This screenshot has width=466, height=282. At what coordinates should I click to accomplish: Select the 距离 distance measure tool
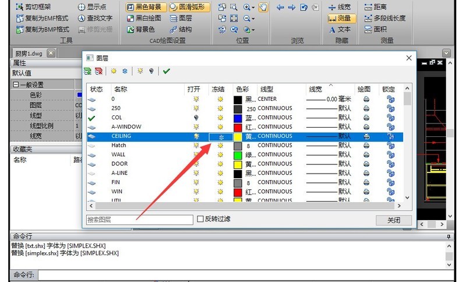pyautogui.click(x=376, y=7)
